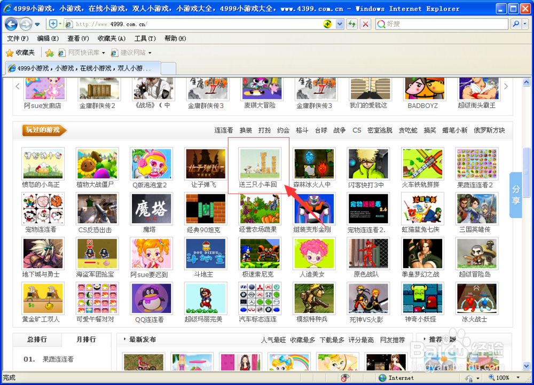534x385 pixels.
Task: Click the Internet security zone indicator
Action: 397,378
